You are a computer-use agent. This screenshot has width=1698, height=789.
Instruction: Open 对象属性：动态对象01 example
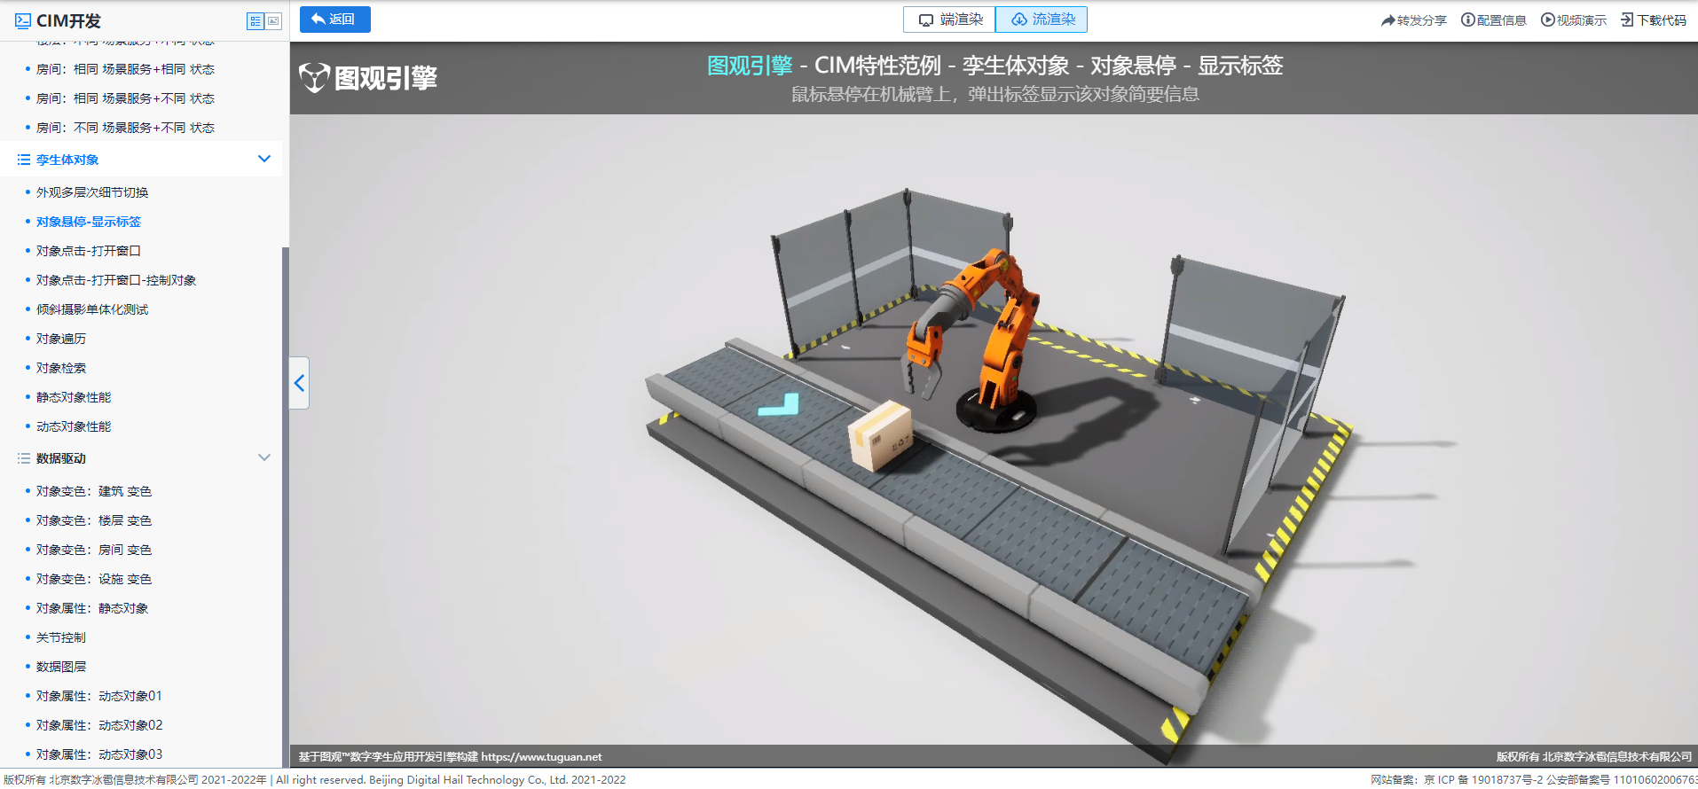pyautogui.click(x=99, y=696)
